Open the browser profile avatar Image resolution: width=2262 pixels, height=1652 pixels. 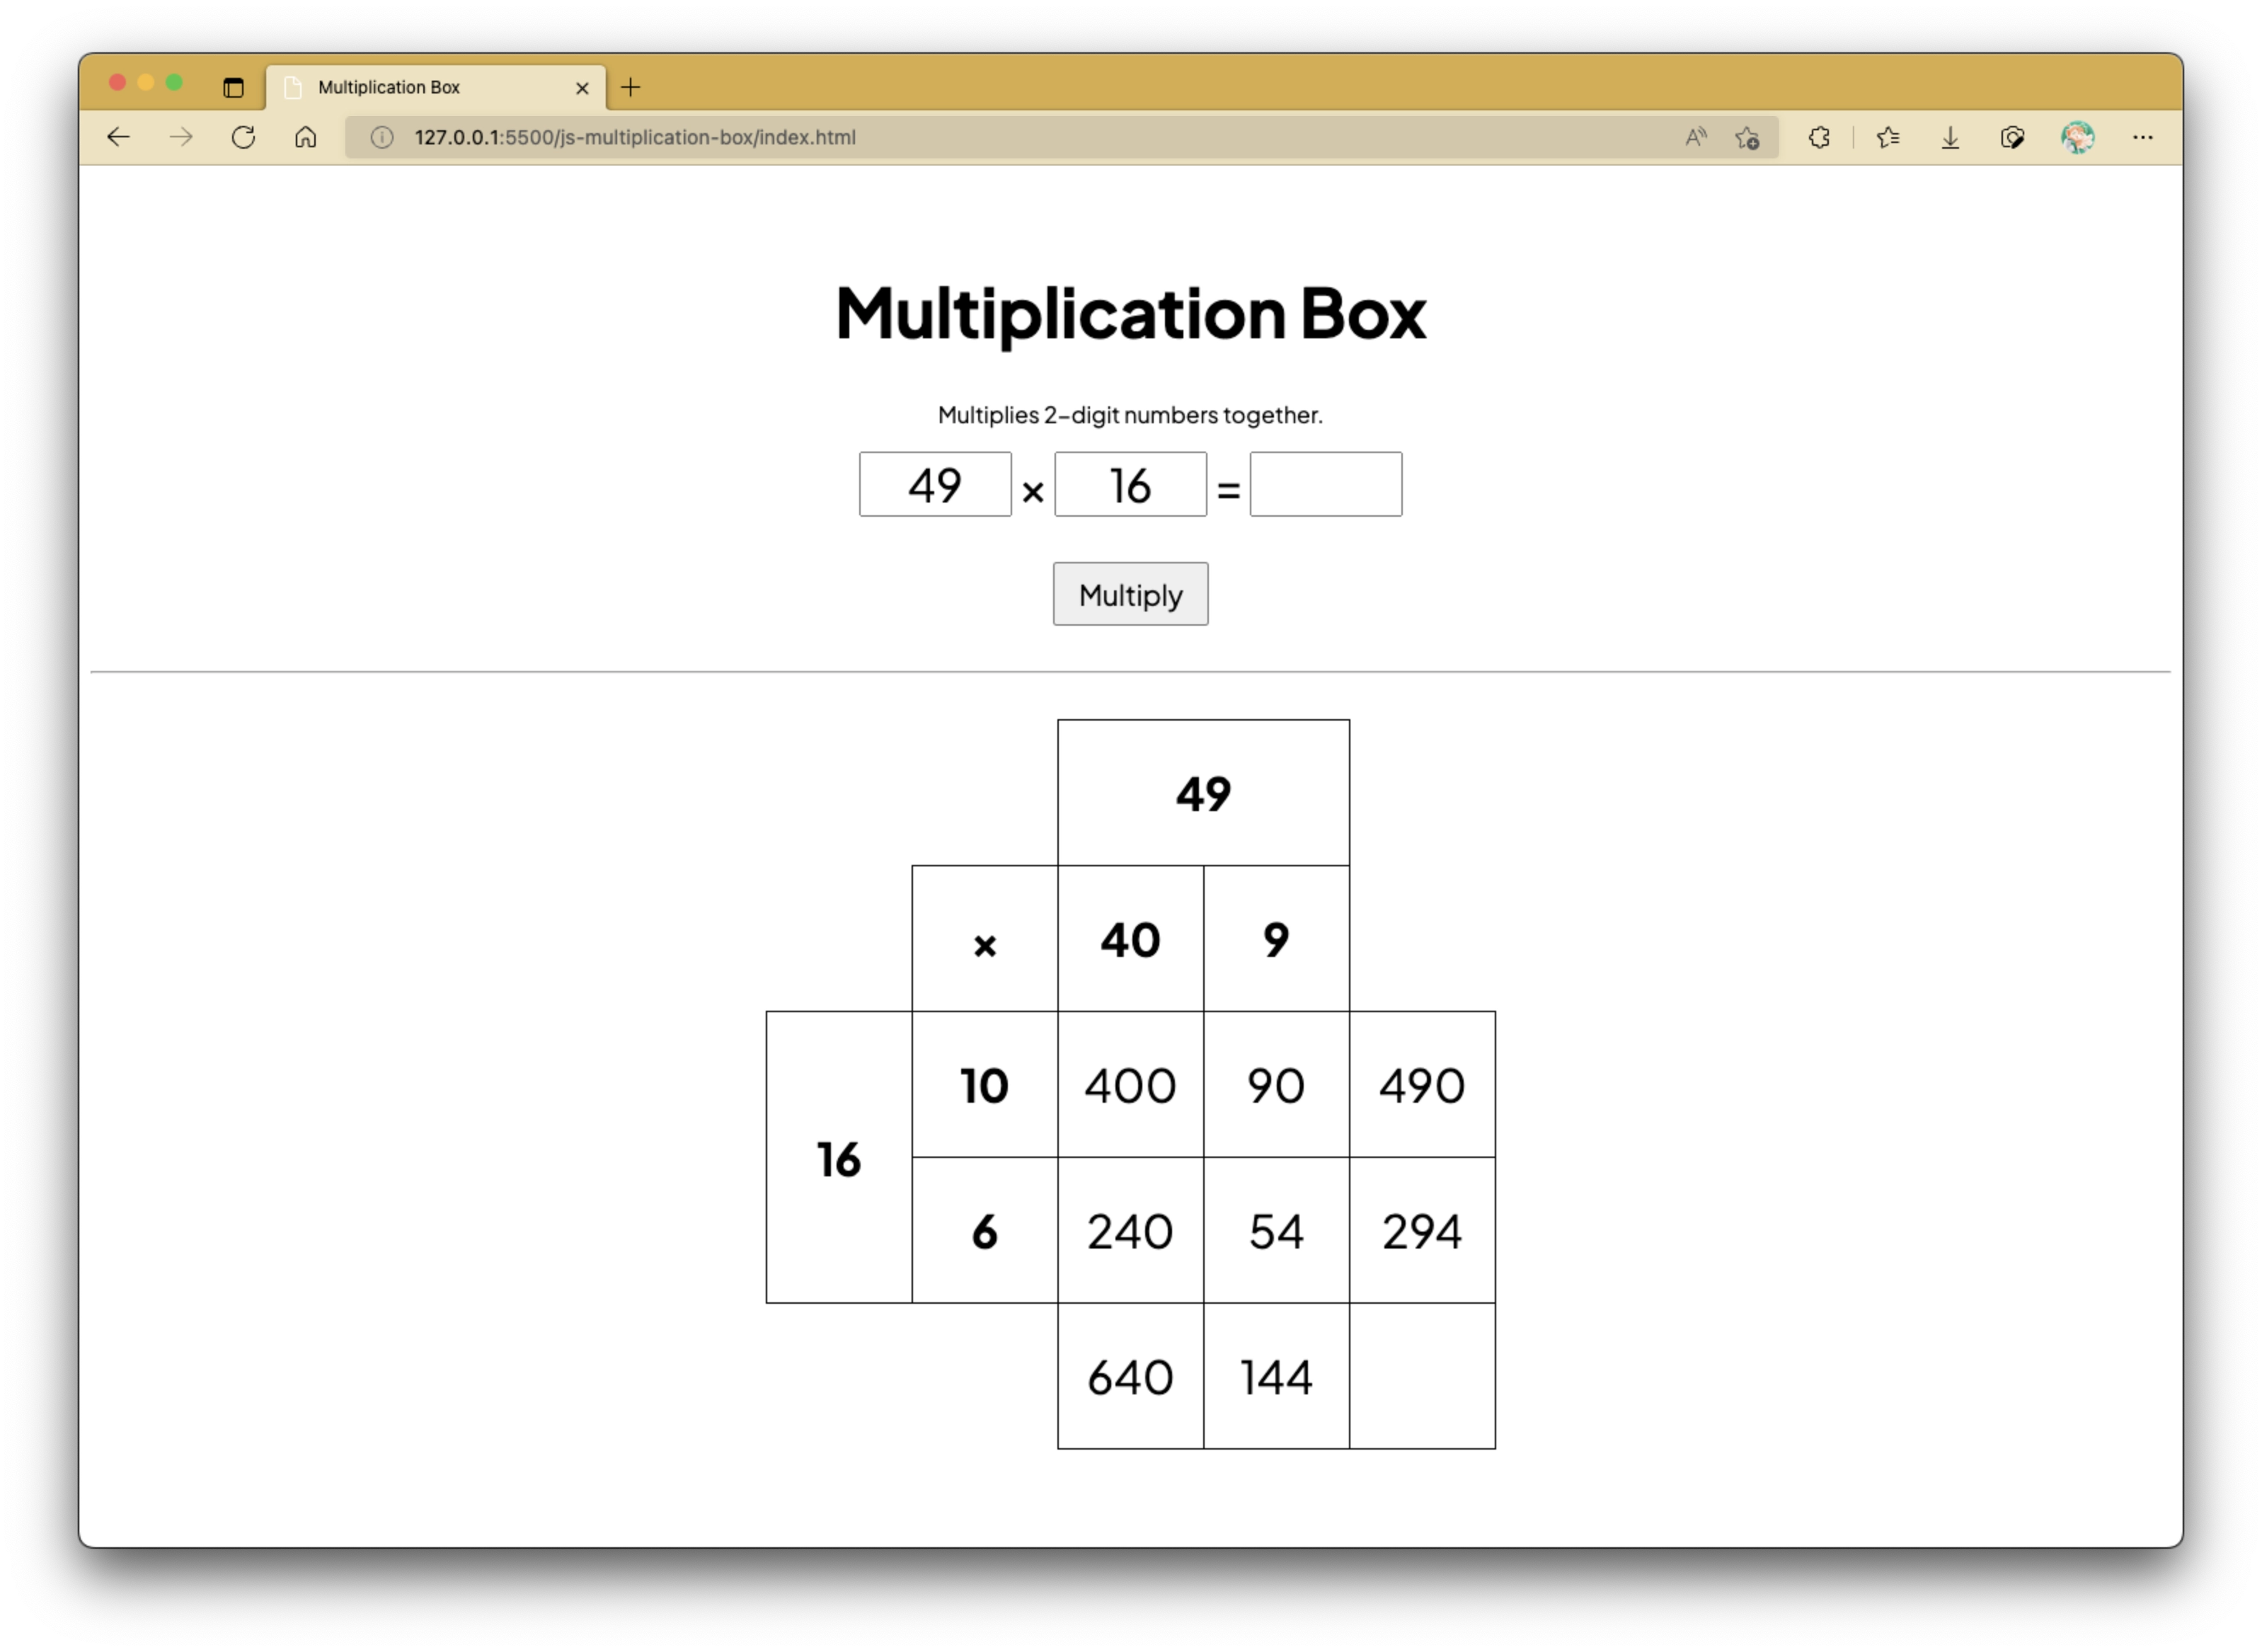coord(2078,138)
